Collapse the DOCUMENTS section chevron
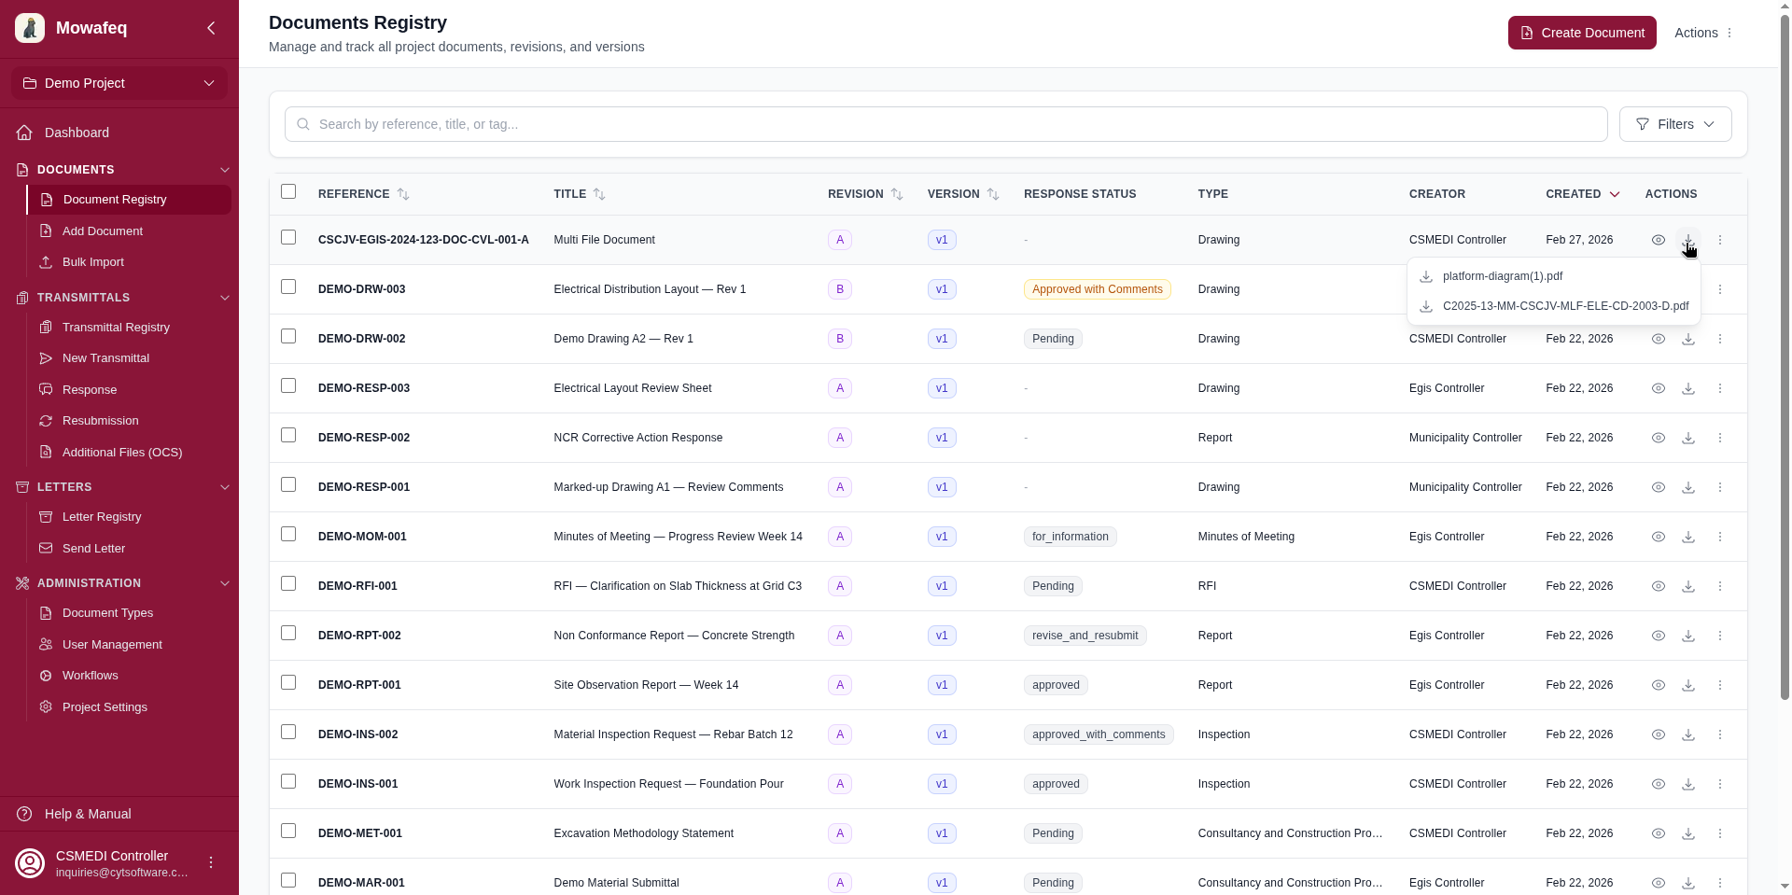 pyautogui.click(x=225, y=170)
